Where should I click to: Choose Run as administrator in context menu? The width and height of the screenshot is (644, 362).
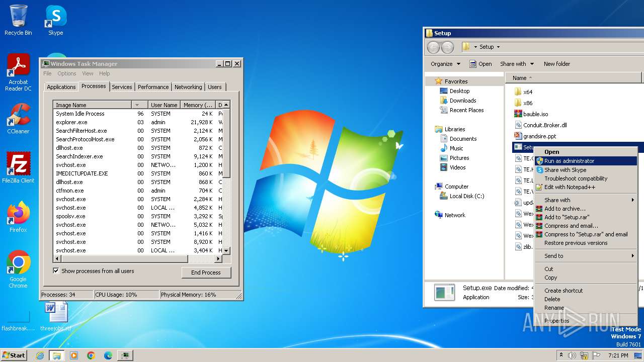(x=587, y=161)
